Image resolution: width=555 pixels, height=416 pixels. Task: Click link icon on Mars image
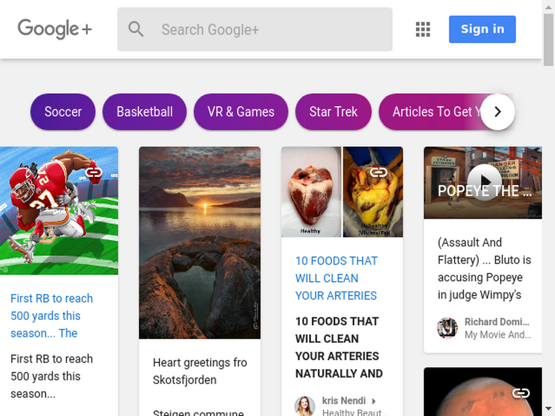521,393
